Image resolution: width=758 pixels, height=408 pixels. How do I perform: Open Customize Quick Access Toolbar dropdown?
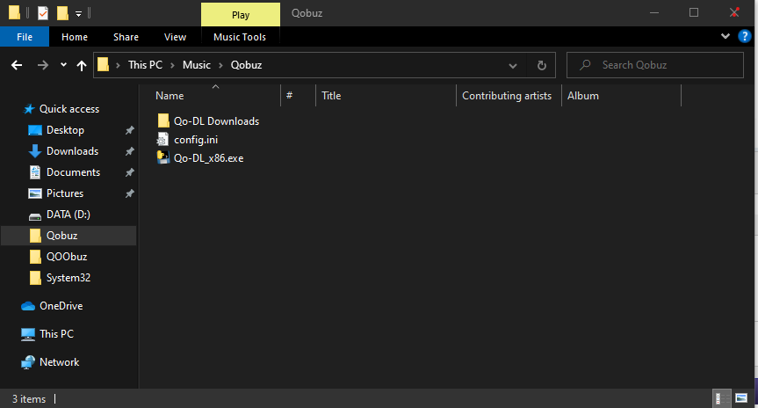pyautogui.click(x=78, y=13)
